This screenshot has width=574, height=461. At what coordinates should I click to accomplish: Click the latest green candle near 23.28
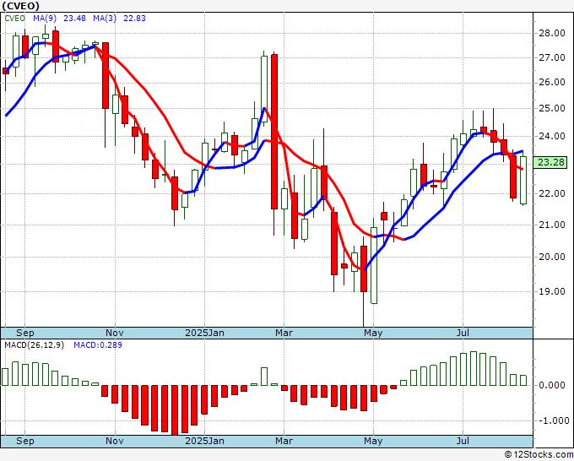[x=523, y=180]
